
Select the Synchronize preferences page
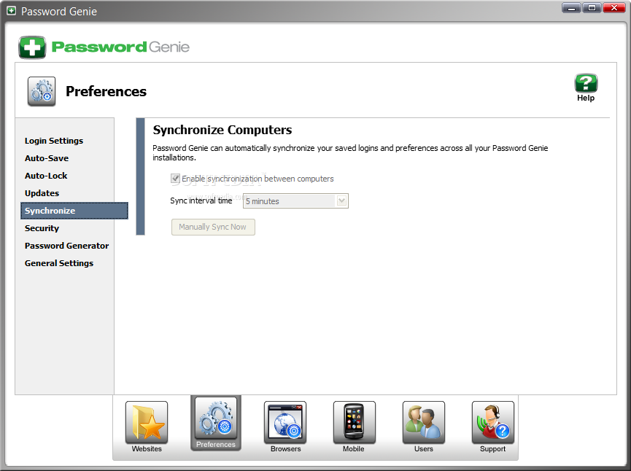pos(74,211)
